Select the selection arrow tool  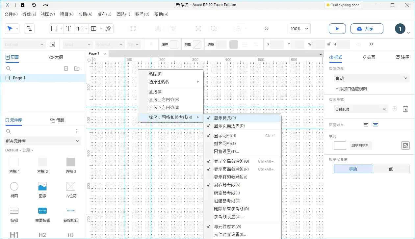10,29
